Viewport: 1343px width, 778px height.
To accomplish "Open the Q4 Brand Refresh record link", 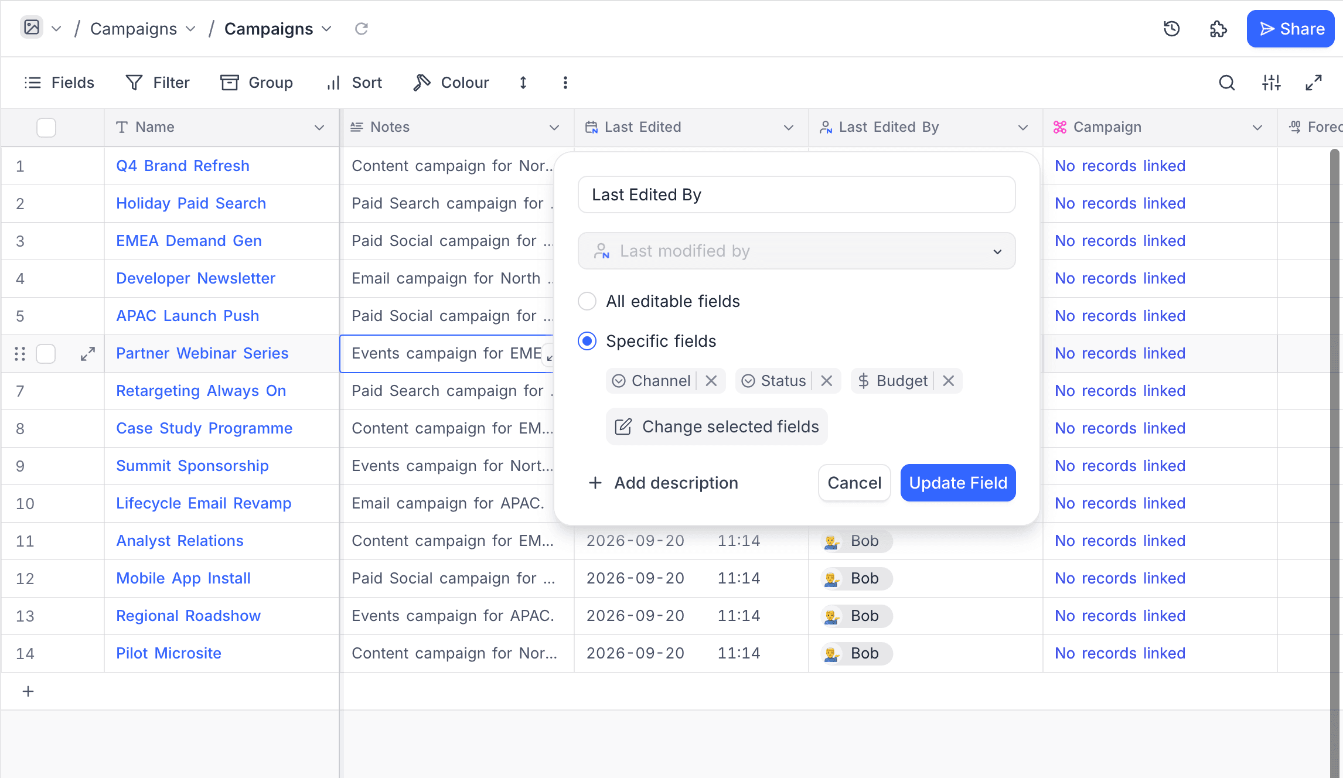I will point(183,166).
